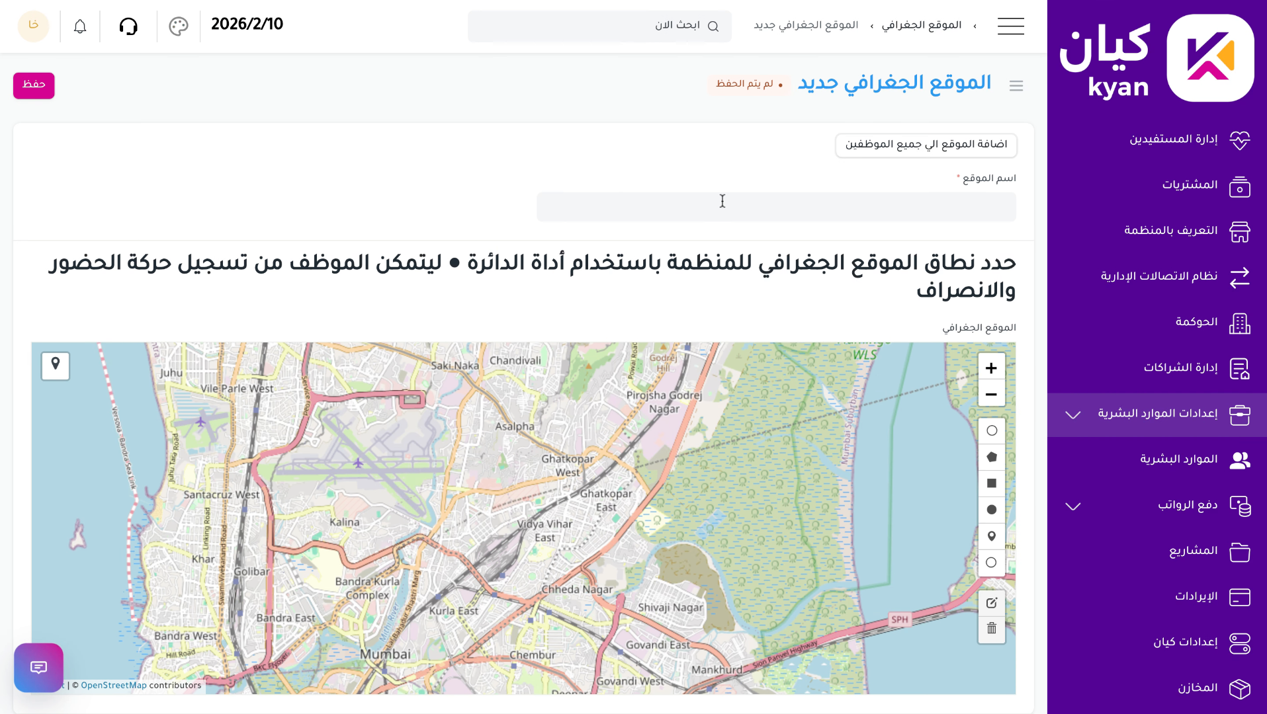This screenshot has height=714, width=1267.
Task: Select the polygon drawing tool
Action: point(991,456)
